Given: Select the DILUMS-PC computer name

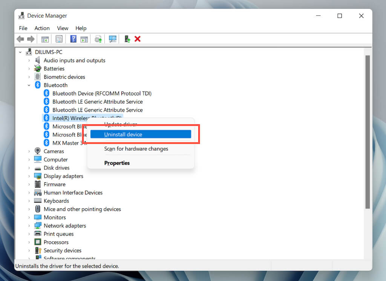Looking at the screenshot, I should click(49, 52).
